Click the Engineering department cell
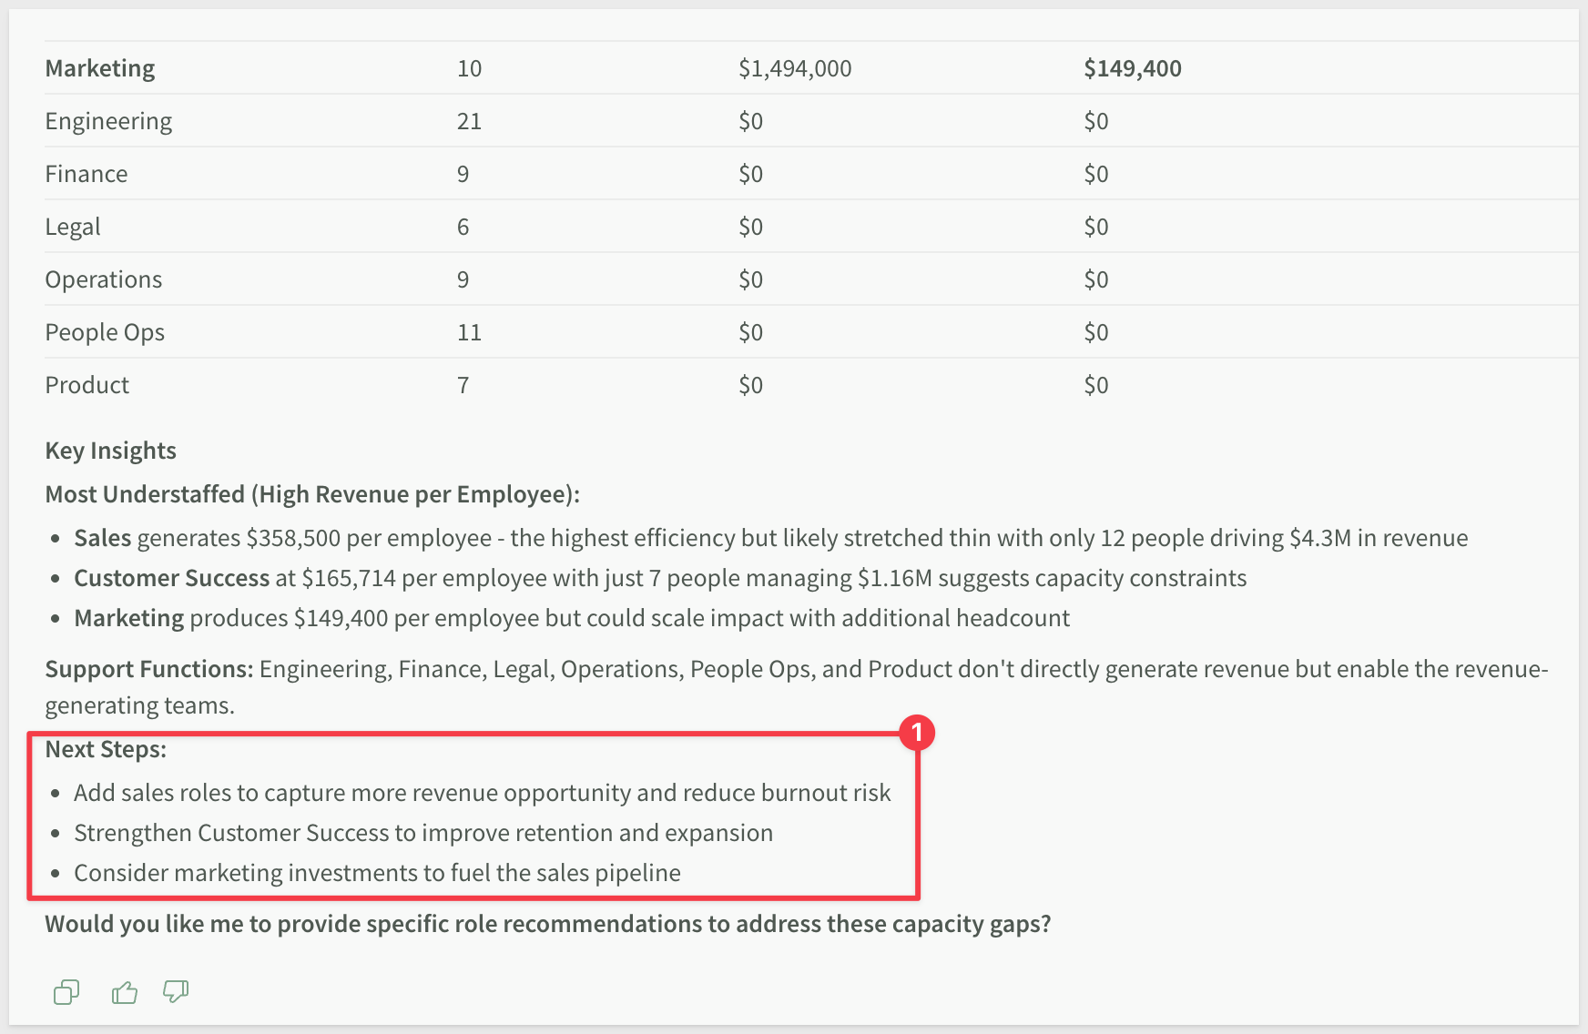 [108, 121]
